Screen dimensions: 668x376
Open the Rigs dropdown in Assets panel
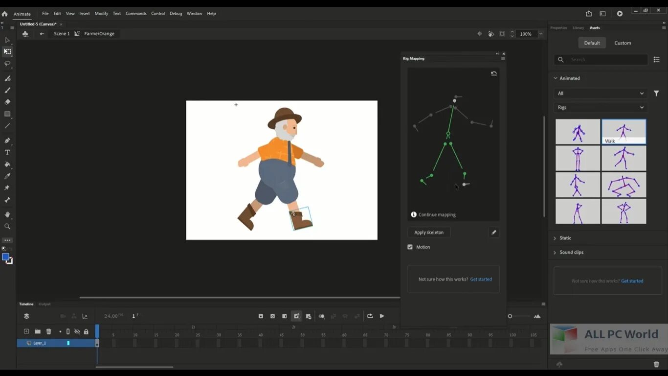point(601,107)
